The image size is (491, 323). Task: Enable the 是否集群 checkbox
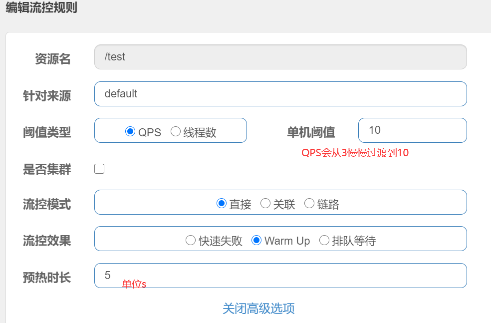99,169
